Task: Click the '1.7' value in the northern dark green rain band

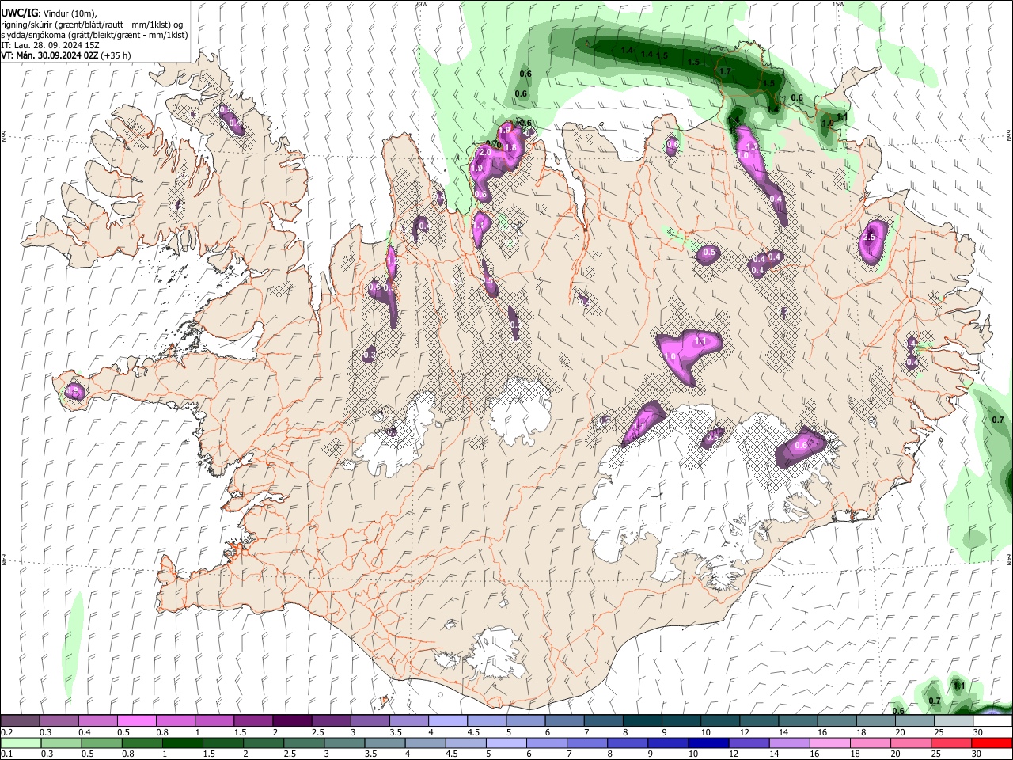Action: tap(725, 71)
